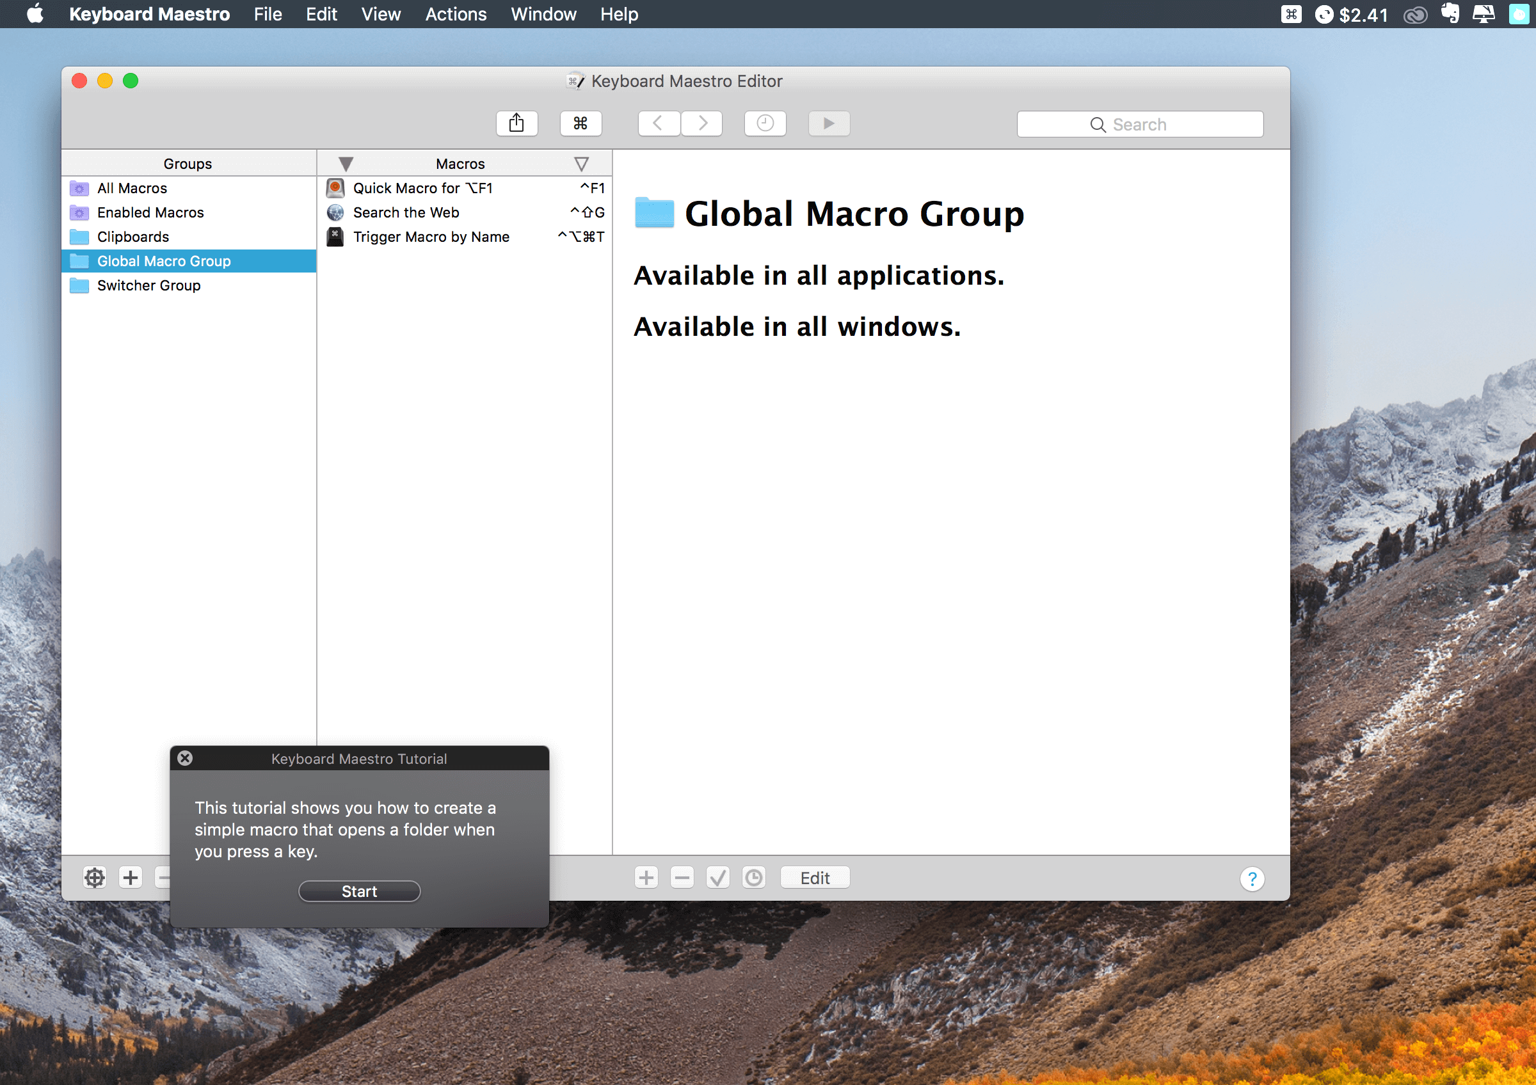
Task: Close the Keyboard Maestro Tutorial panel
Action: point(186,758)
